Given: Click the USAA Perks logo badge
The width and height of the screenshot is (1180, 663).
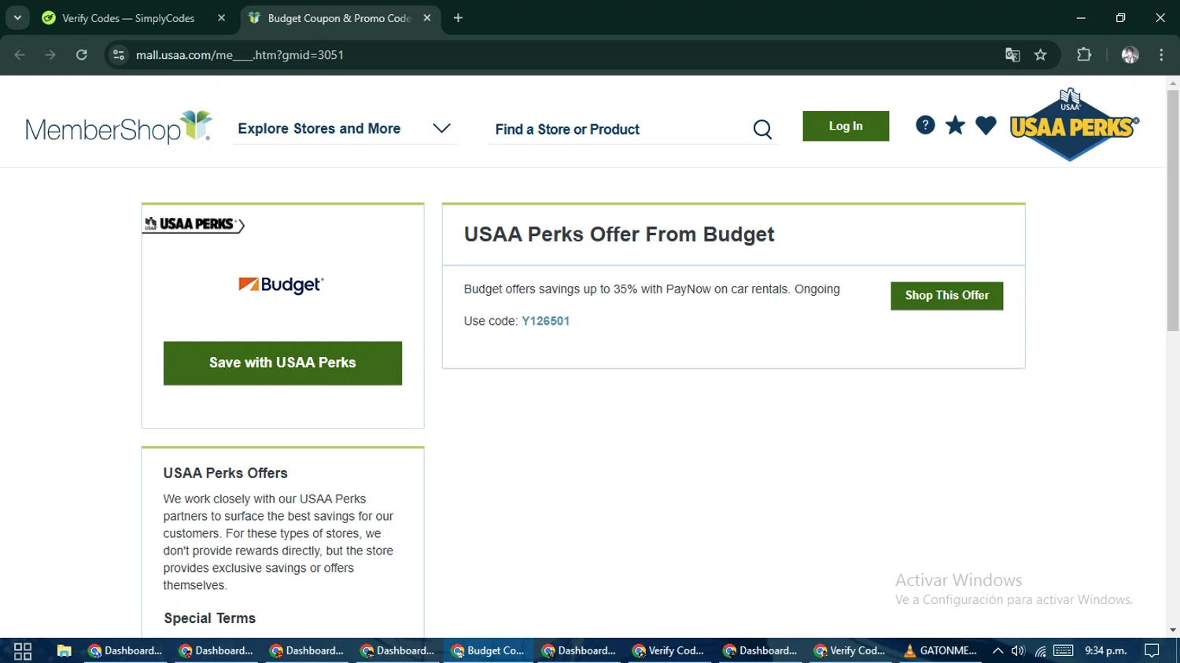Looking at the screenshot, I should pyautogui.click(x=1073, y=126).
